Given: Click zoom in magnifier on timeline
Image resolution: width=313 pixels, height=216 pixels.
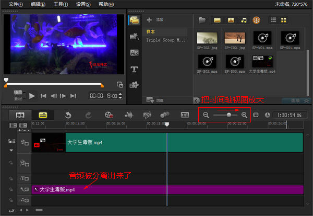Looking at the screenshot, I should coord(244,115).
